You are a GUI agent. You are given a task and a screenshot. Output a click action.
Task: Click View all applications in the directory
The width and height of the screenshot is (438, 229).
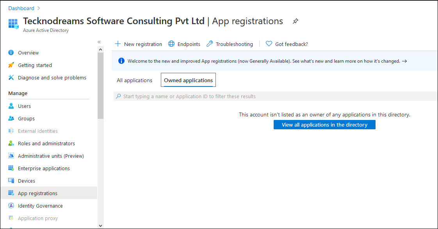click(324, 124)
